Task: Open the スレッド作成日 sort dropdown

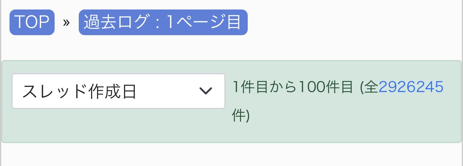Action: (x=118, y=91)
